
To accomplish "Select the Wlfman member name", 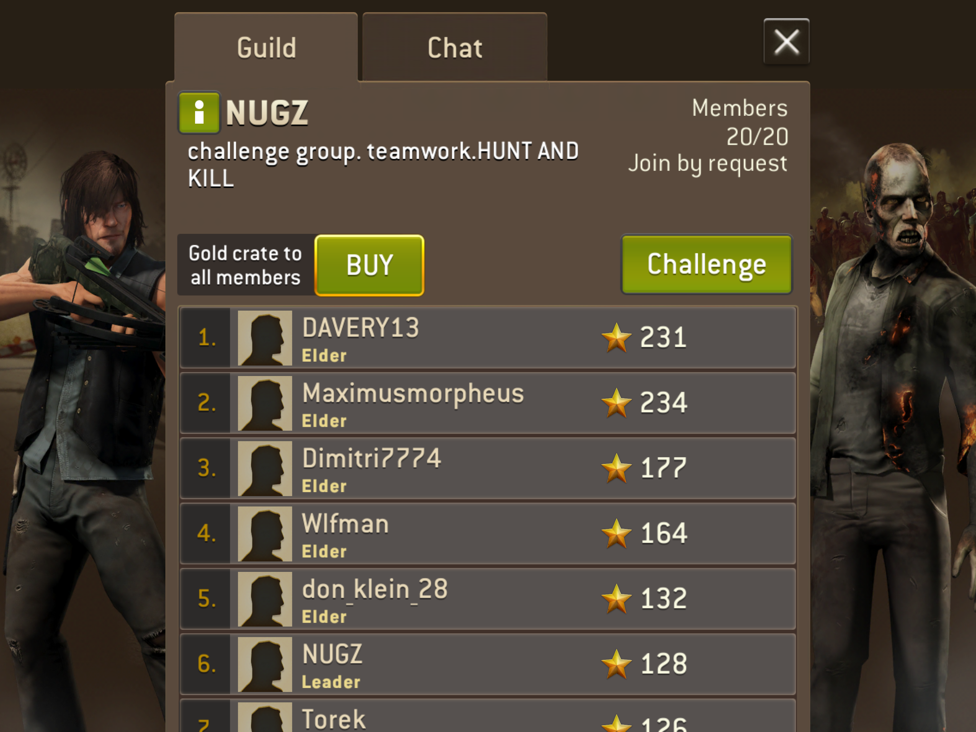I will [x=345, y=524].
